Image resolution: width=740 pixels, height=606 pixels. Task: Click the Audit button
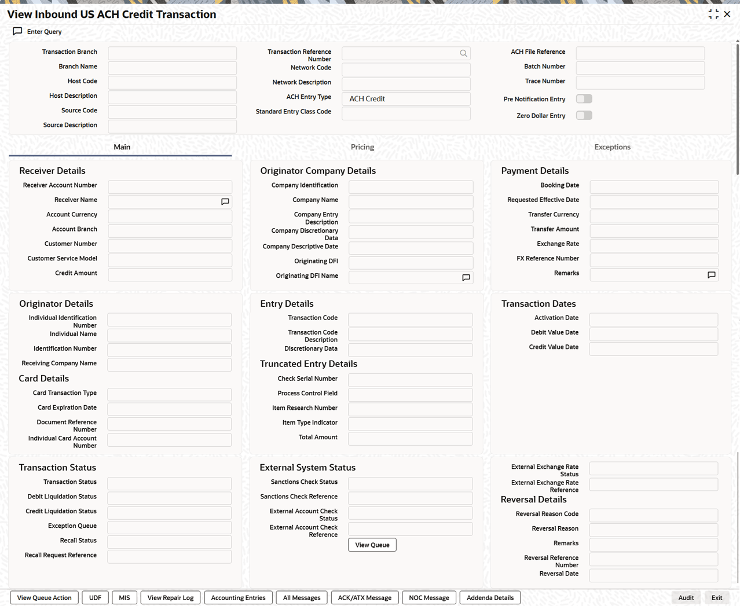pos(686,598)
